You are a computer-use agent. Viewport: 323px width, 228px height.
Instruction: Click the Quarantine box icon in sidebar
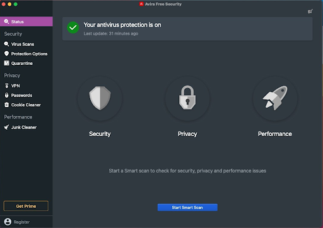[x=6, y=63]
